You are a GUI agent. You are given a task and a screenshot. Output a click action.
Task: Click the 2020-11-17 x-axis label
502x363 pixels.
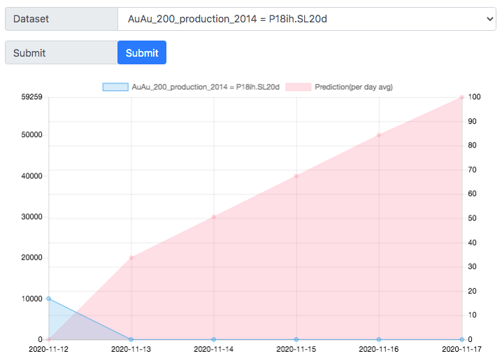(461, 349)
